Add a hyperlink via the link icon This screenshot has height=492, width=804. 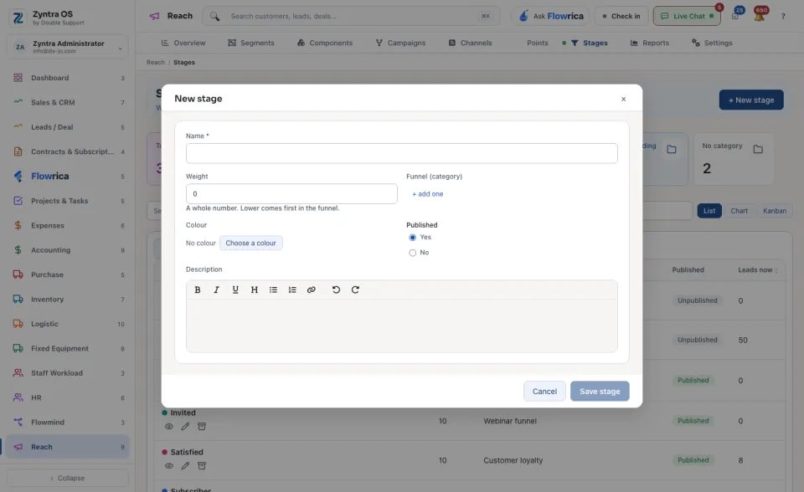pyautogui.click(x=312, y=290)
